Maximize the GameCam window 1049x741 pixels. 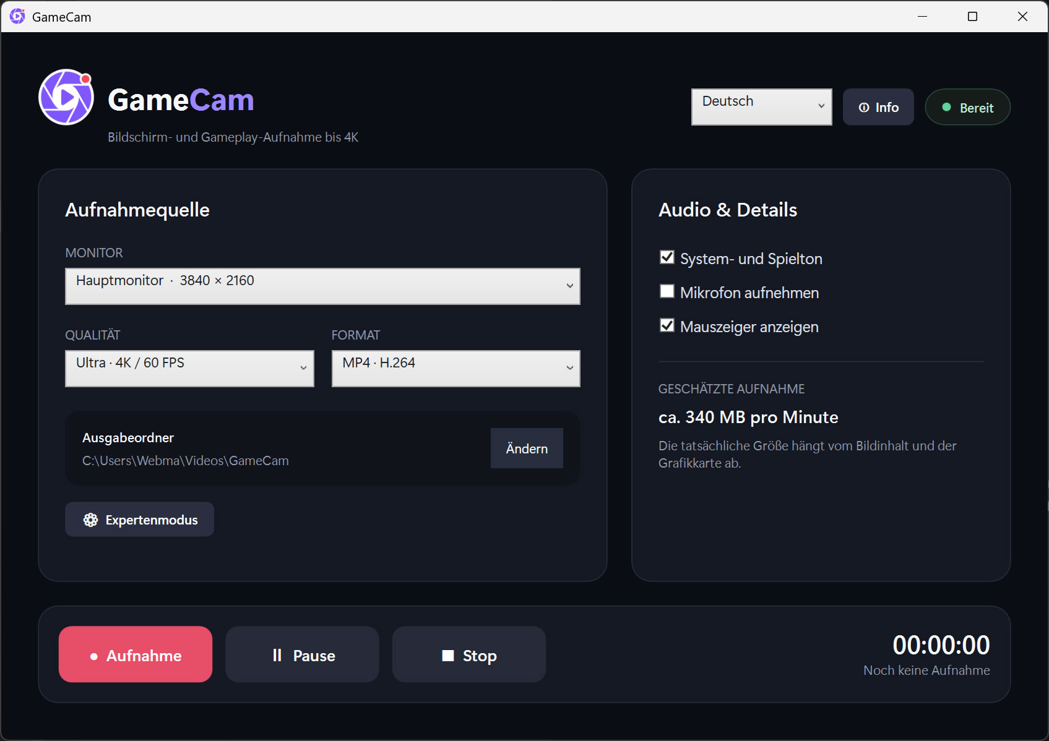[x=972, y=17]
